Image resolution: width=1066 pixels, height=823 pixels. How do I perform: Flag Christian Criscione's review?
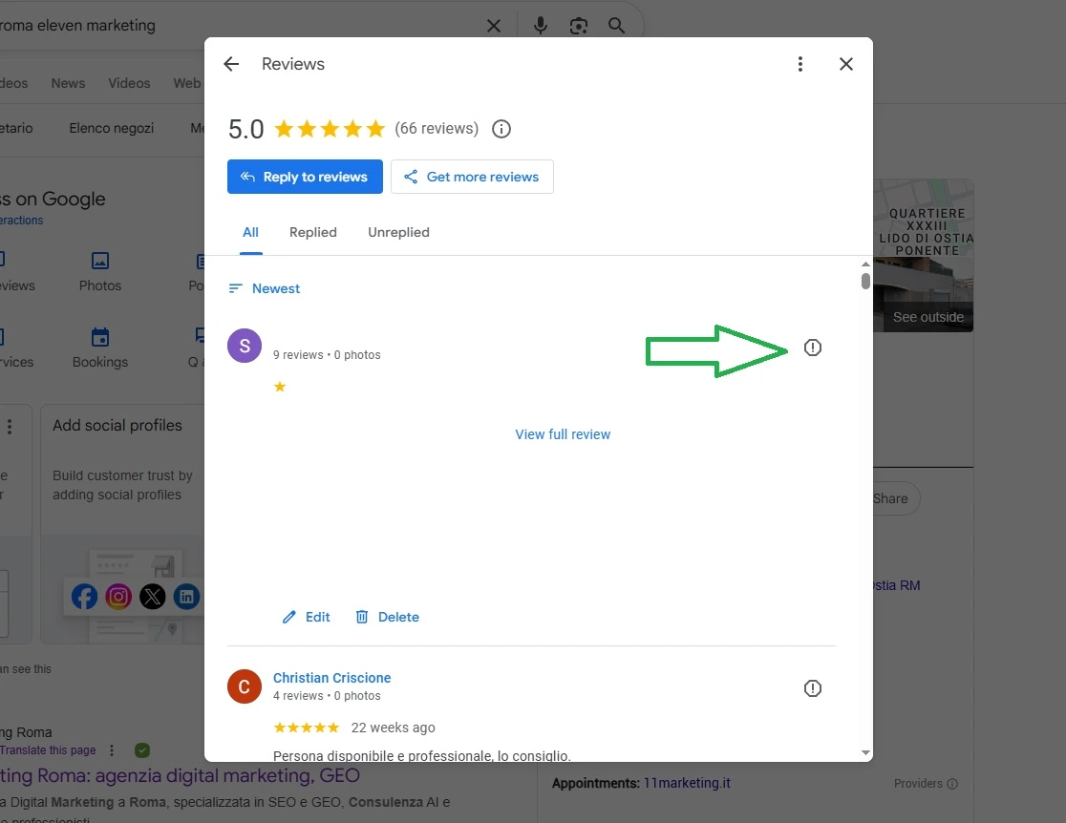(x=812, y=688)
